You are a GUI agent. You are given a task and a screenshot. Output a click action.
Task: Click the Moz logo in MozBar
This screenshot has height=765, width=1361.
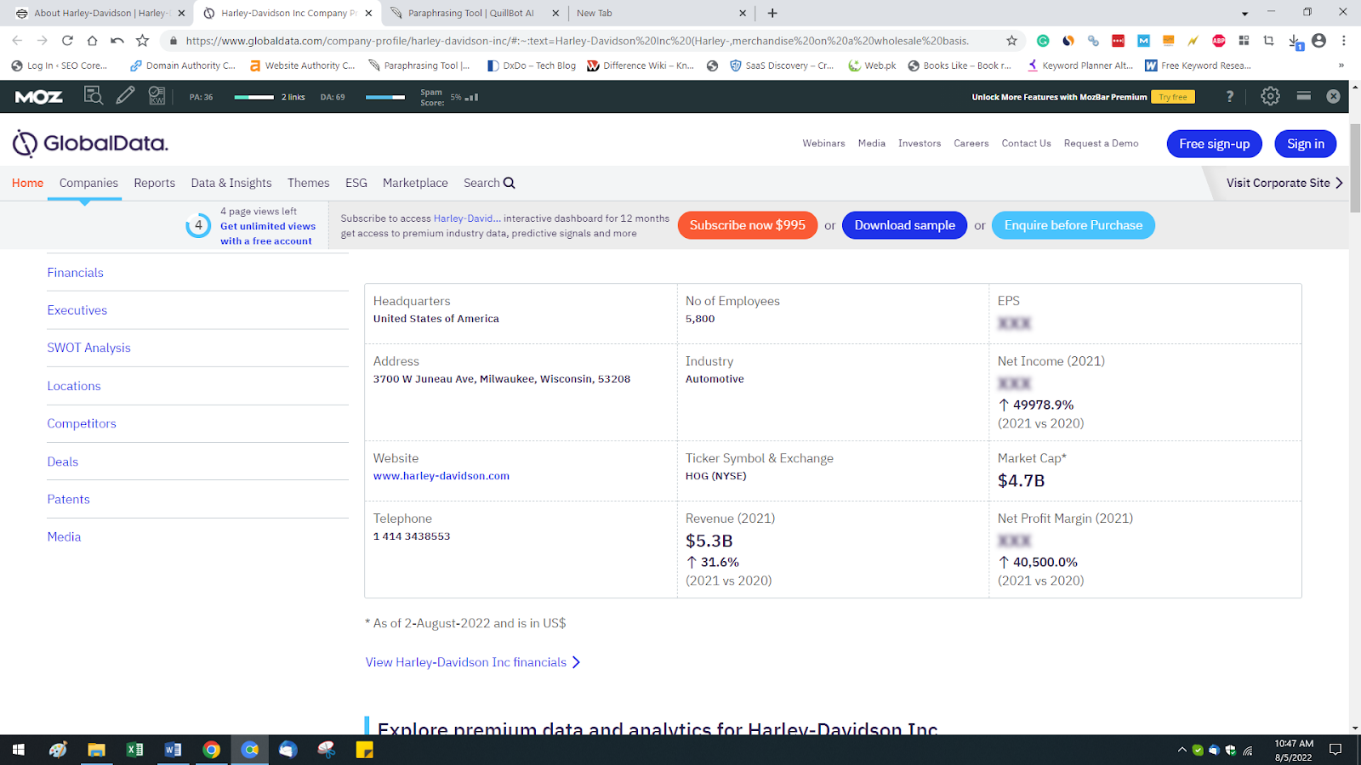[x=39, y=97]
